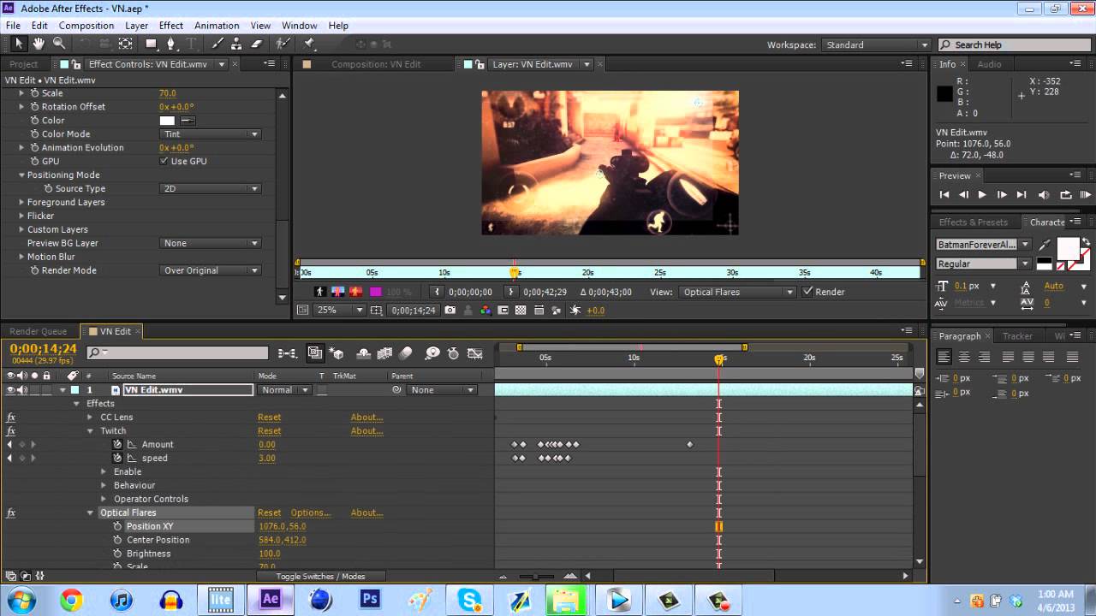The width and height of the screenshot is (1096, 616).
Task: Click the Take Snapshot camera icon
Action: (x=450, y=311)
